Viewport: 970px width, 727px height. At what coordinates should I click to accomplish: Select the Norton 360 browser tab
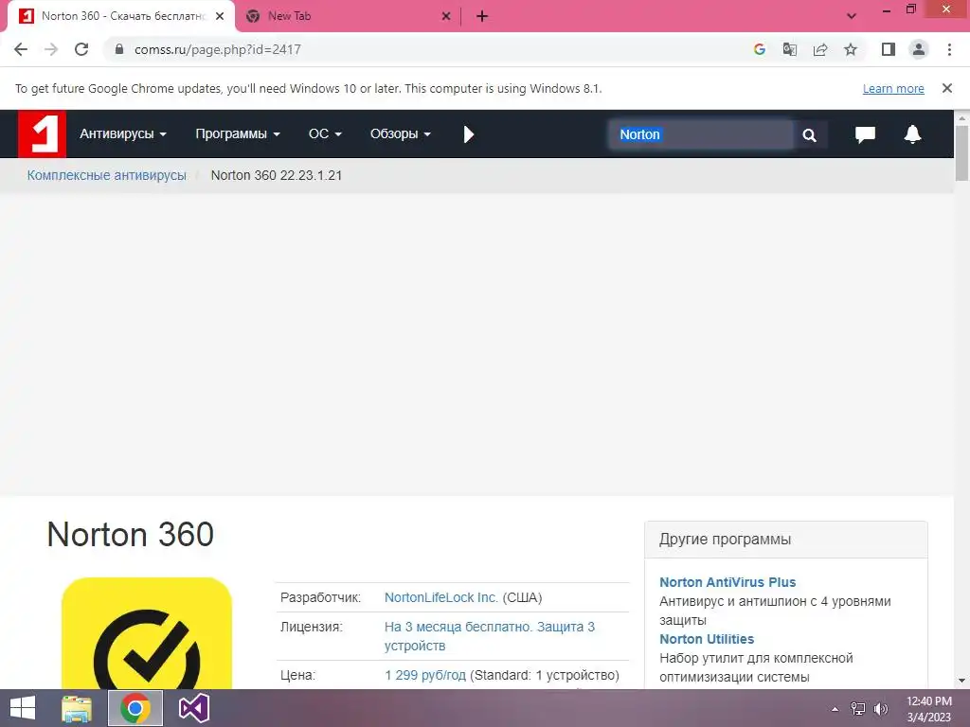120,16
